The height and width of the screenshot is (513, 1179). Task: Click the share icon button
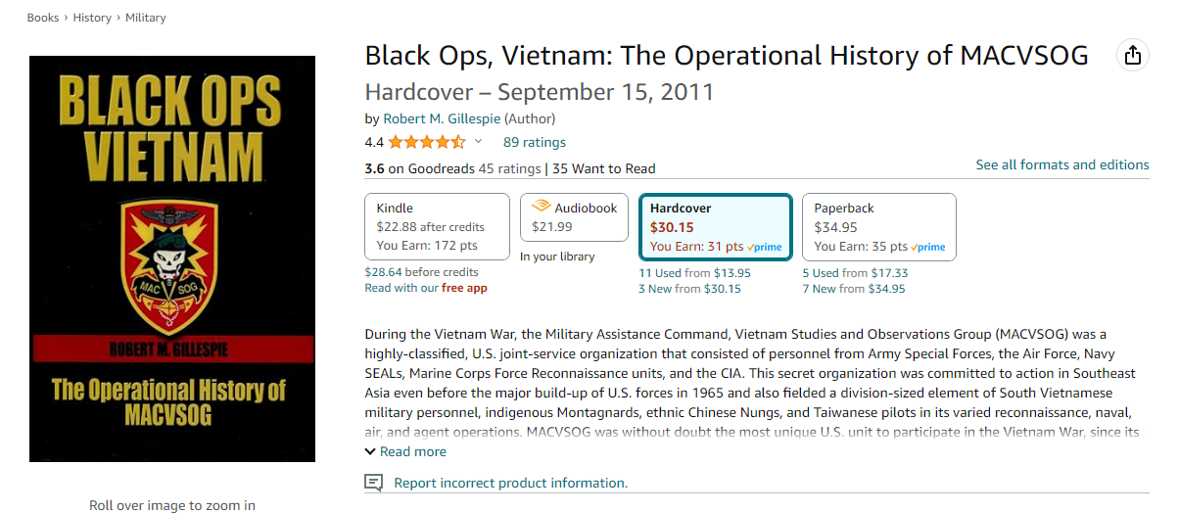point(1133,56)
